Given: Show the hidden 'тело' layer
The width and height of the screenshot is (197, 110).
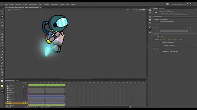Looking at the screenshot, I should point(23,101).
